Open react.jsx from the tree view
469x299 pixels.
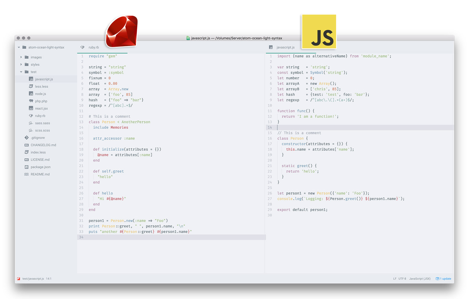[41, 108]
